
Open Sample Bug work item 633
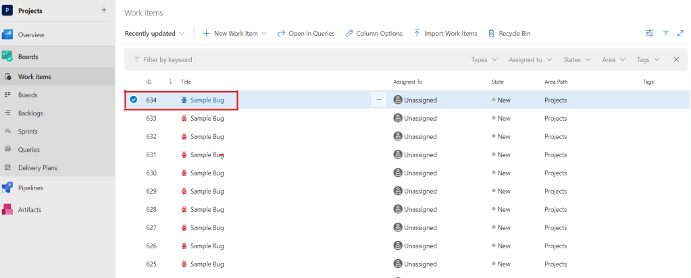pos(207,118)
